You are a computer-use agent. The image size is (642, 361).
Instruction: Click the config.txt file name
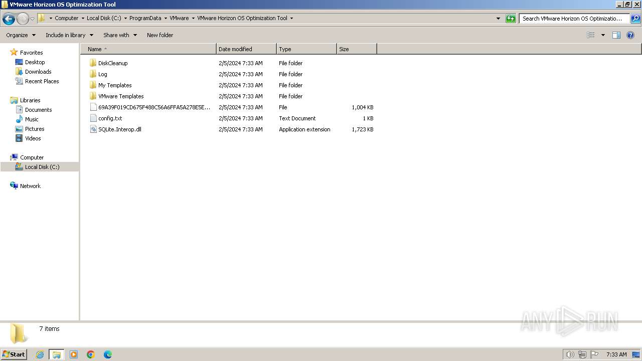110,118
